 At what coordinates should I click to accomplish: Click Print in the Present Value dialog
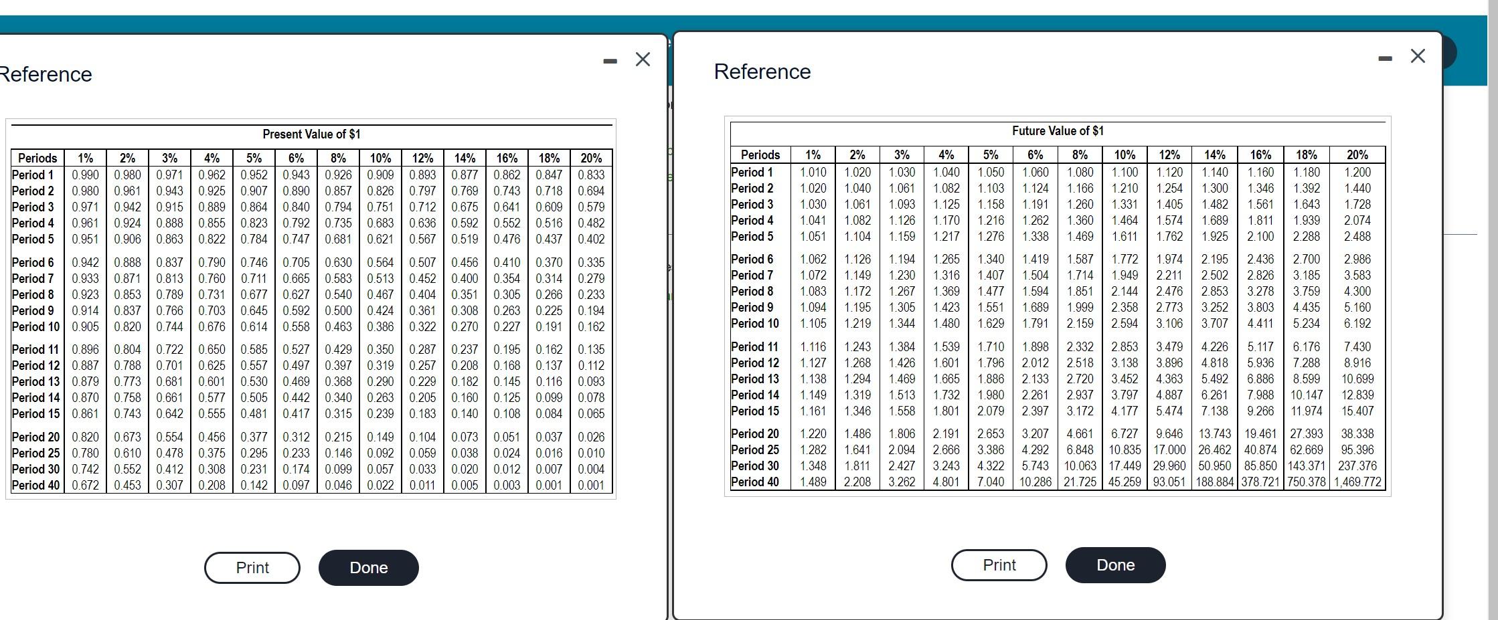pos(252,568)
